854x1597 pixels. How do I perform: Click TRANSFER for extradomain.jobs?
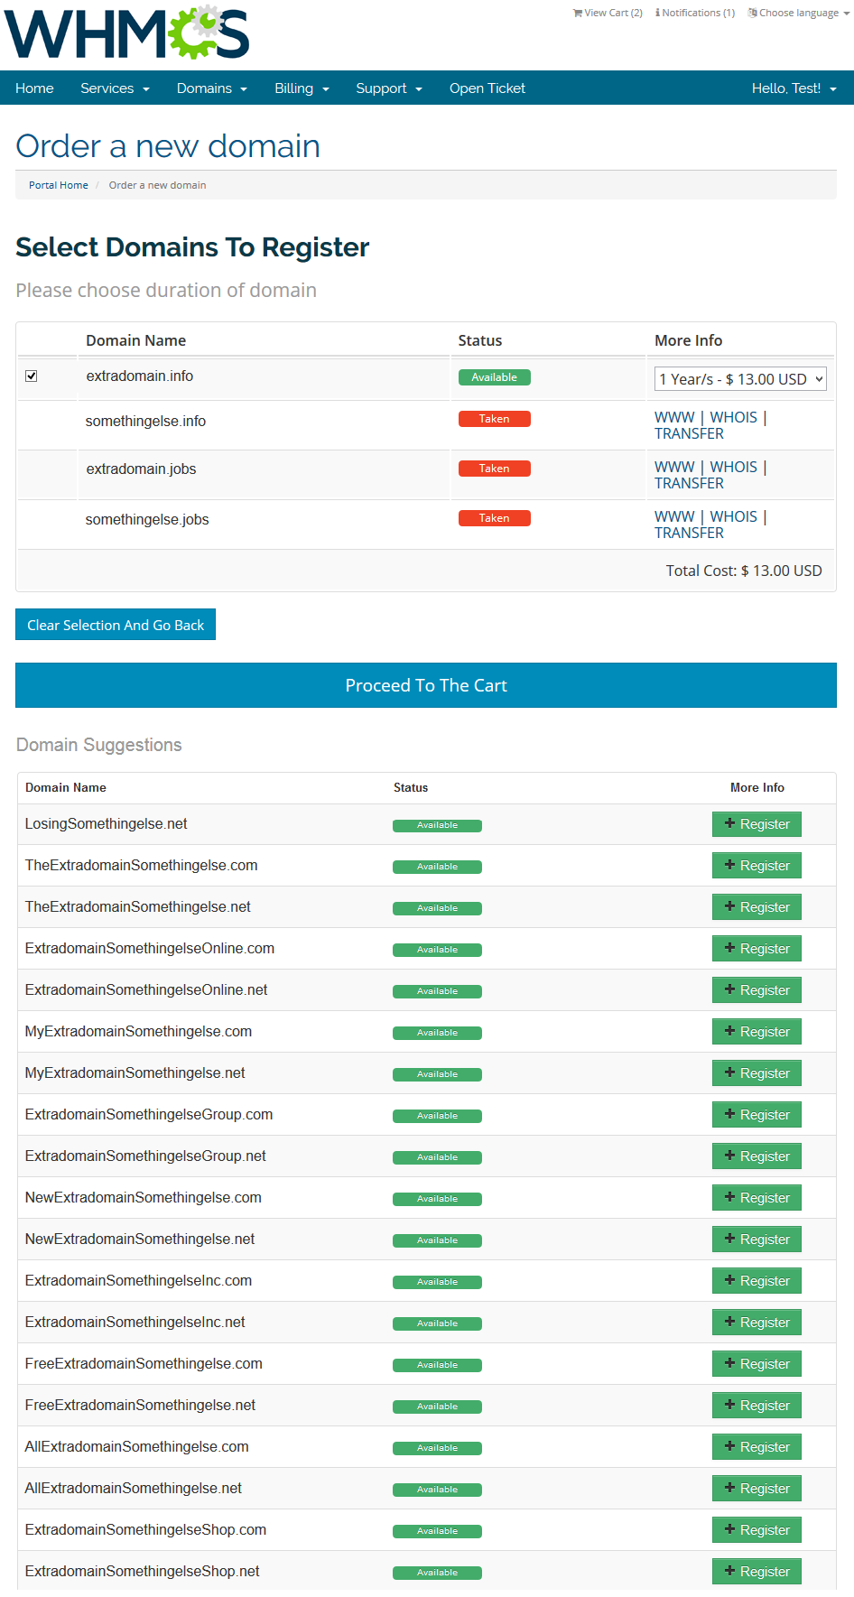(x=689, y=483)
